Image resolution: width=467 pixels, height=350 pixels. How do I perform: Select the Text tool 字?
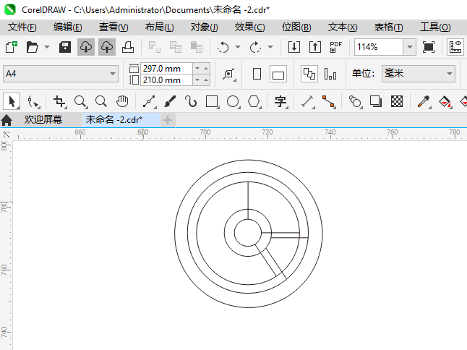click(281, 101)
